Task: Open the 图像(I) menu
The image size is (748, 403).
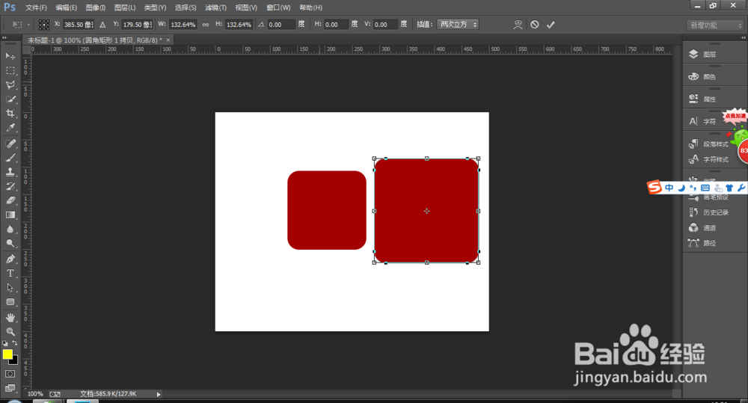Action: pyautogui.click(x=96, y=7)
